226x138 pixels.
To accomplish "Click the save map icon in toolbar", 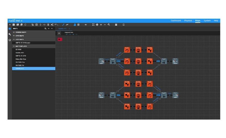I will coord(14,25).
